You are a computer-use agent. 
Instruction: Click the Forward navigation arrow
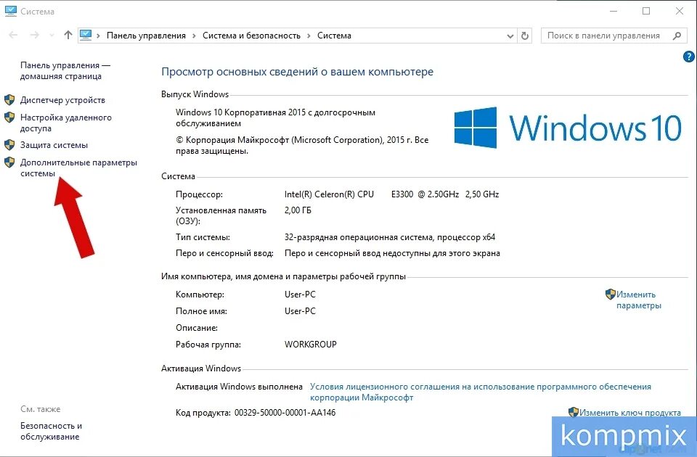tap(35, 35)
